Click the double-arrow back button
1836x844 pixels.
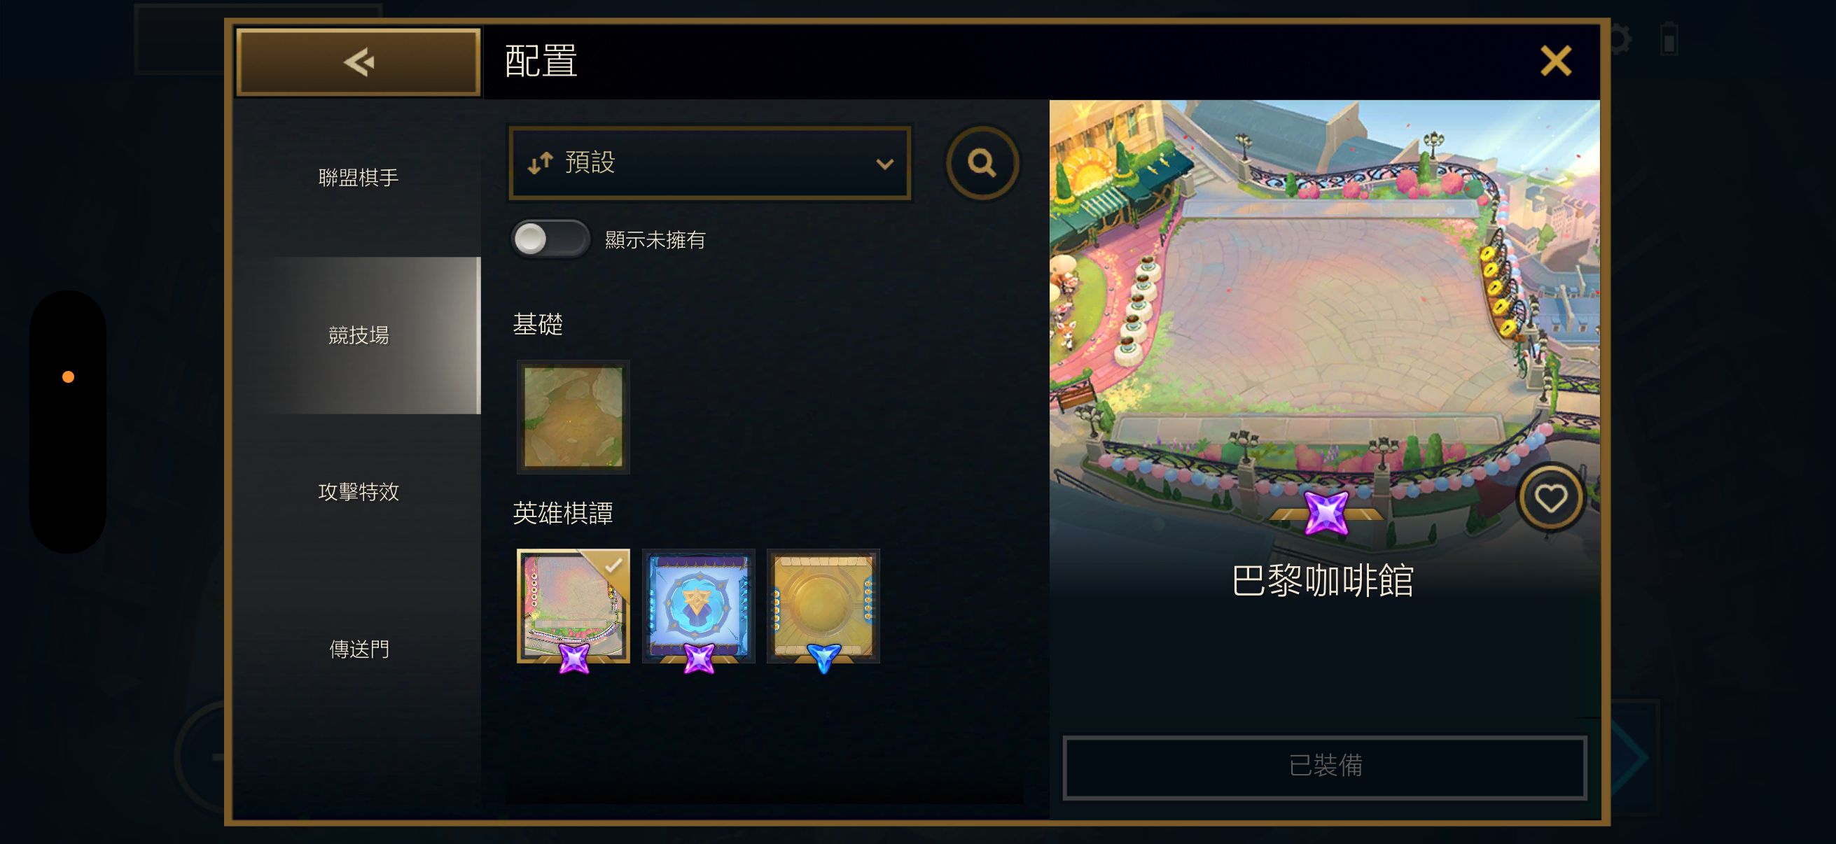(x=359, y=62)
